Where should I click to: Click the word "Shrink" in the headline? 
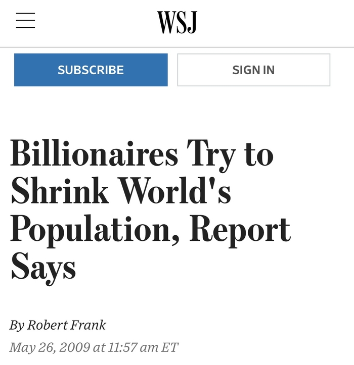[60, 190]
